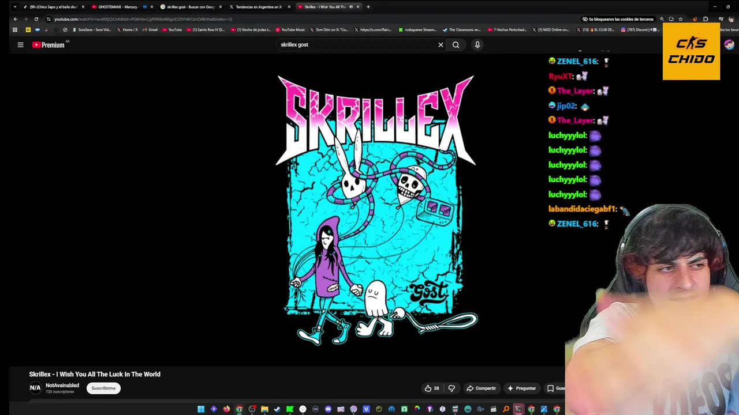739x415 pixels.
Task: Open the Windows Start menu
Action: coord(201,409)
